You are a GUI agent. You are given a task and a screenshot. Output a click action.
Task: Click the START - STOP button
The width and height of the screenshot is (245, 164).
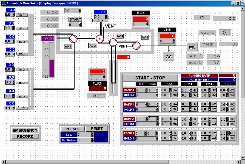coord(150,78)
